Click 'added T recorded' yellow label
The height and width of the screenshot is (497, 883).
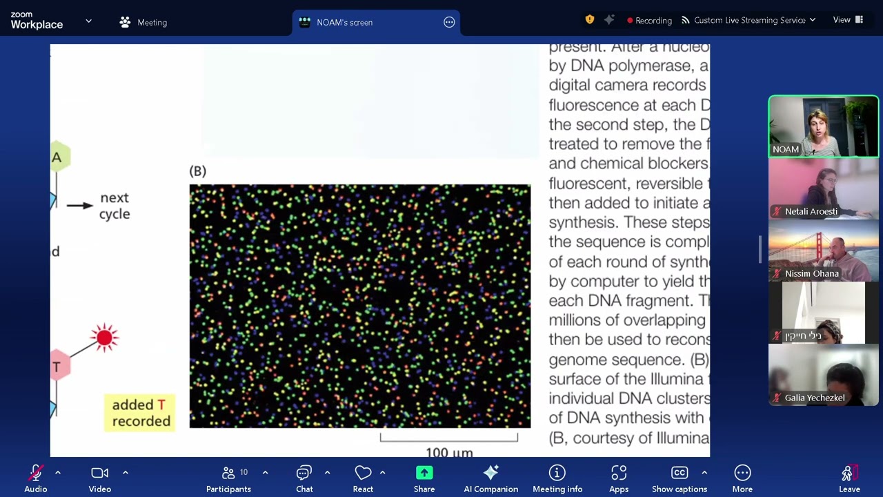coord(140,413)
